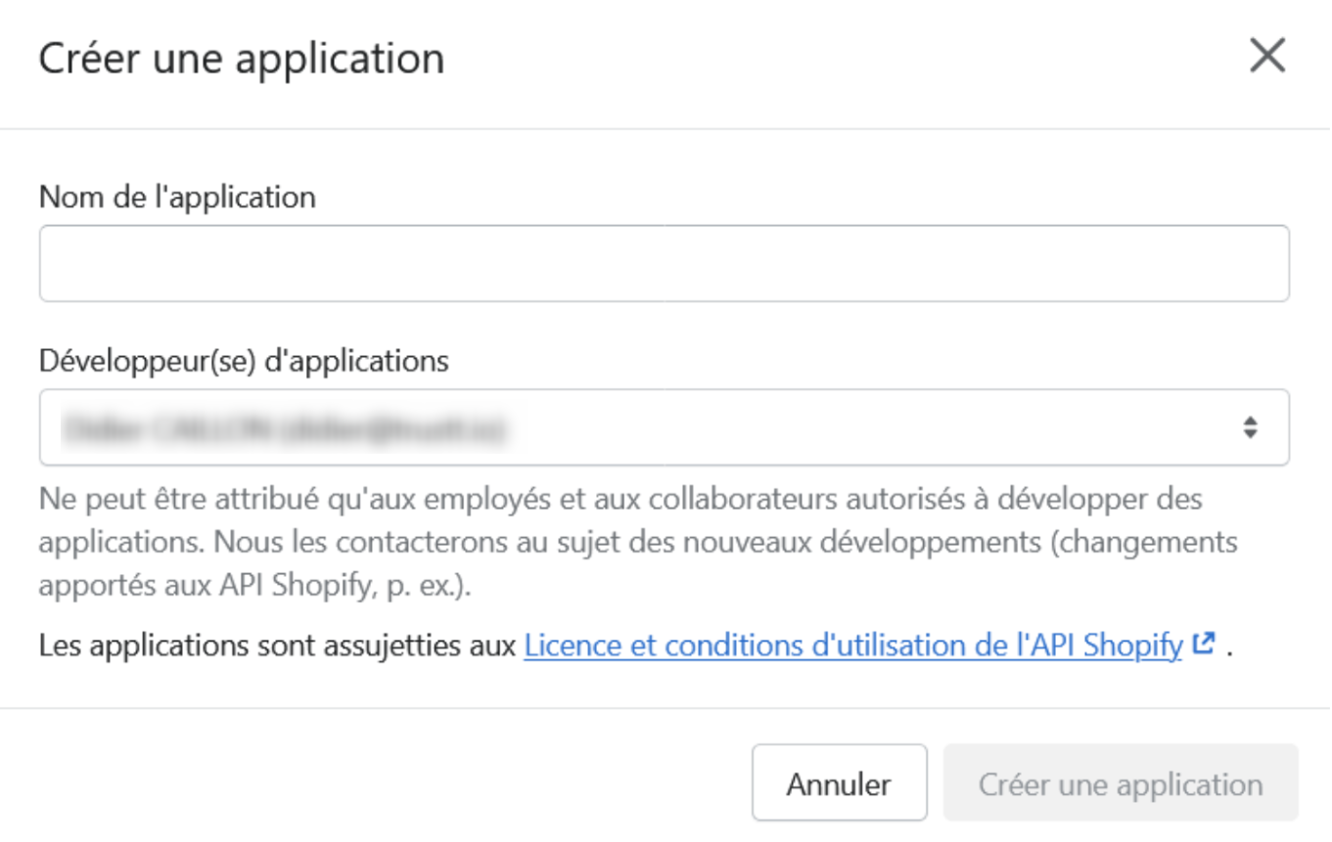The width and height of the screenshot is (1332, 842).
Task: Close the Créer une application dialog
Action: pos(1267,57)
